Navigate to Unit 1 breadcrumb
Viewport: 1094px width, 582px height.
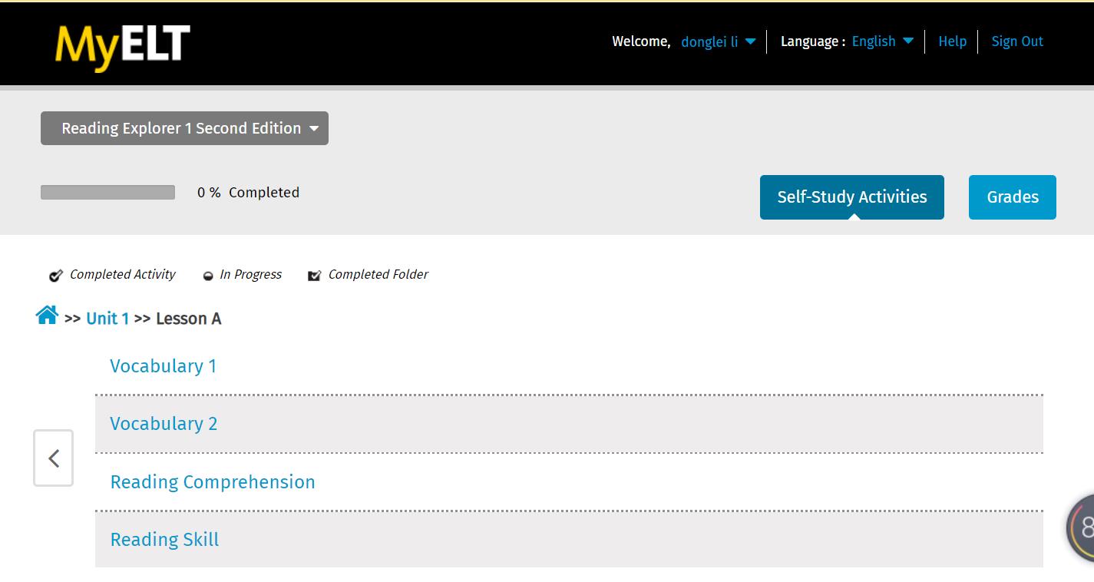(x=107, y=319)
